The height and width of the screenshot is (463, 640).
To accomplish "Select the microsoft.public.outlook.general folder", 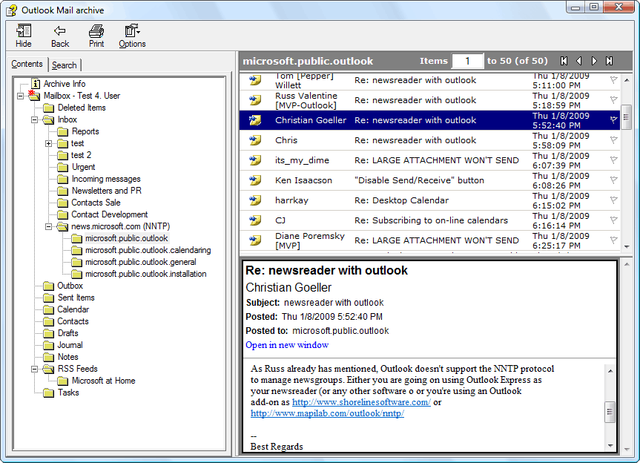I will pyautogui.click(x=141, y=262).
